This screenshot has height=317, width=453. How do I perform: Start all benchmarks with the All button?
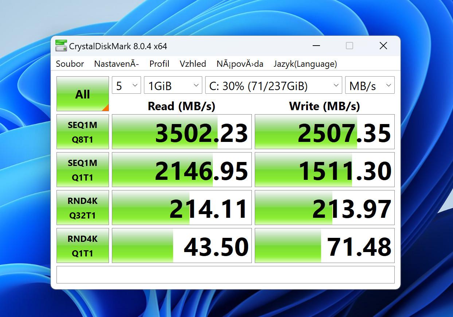(x=83, y=94)
